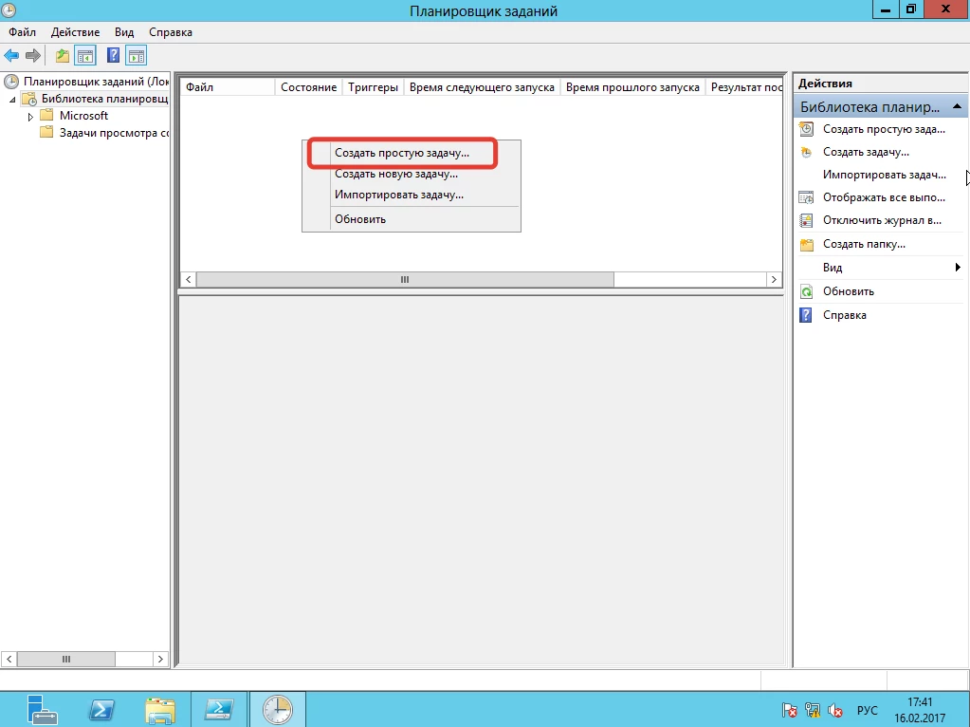Click the Back arrow in the toolbar

(11, 56)
